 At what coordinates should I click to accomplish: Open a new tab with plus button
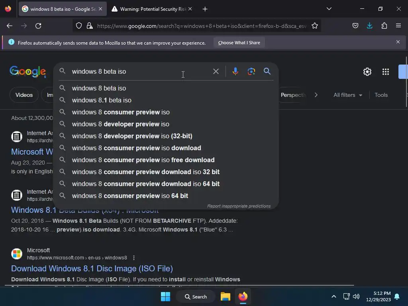point(205,9)
